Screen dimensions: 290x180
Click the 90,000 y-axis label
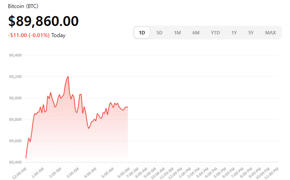15,98
